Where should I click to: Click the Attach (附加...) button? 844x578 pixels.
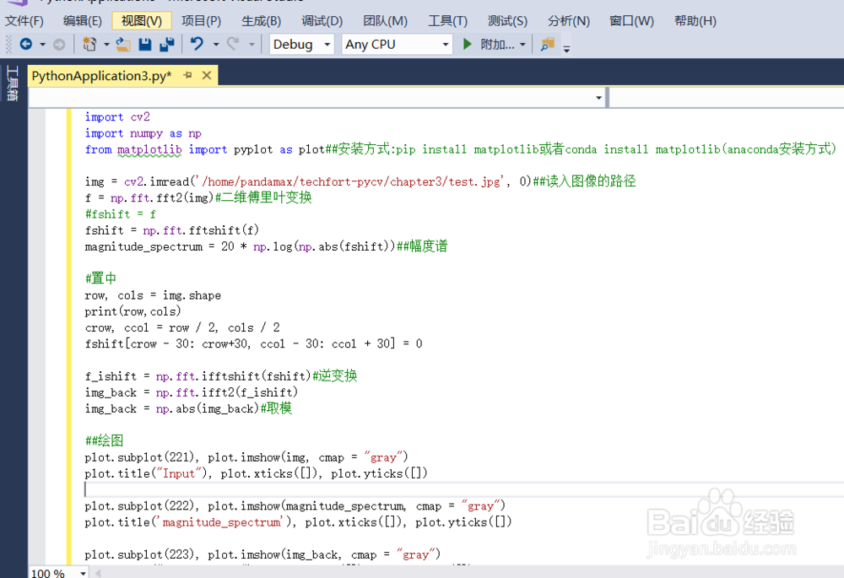pos(497,44)
